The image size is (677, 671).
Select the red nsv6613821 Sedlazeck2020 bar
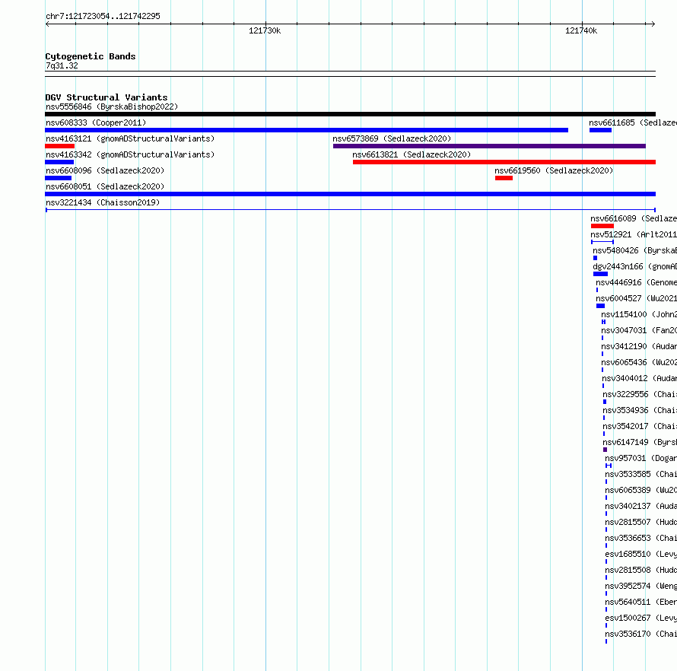pos(504,162)
